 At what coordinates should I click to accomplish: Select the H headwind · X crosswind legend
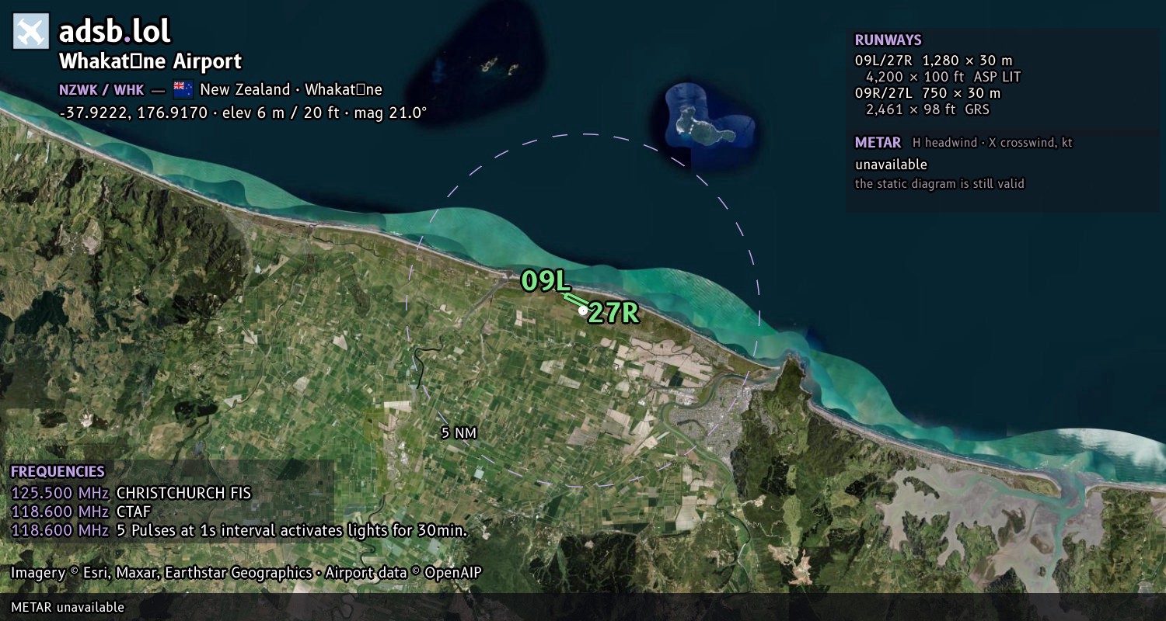pyautogui.click(x=992, y=143)
